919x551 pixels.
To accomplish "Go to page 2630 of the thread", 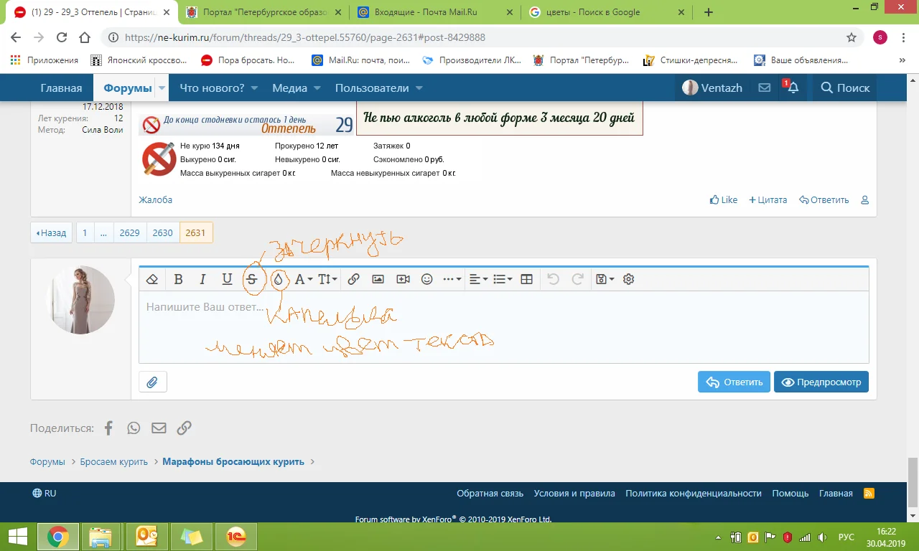I will click(163, 232).
